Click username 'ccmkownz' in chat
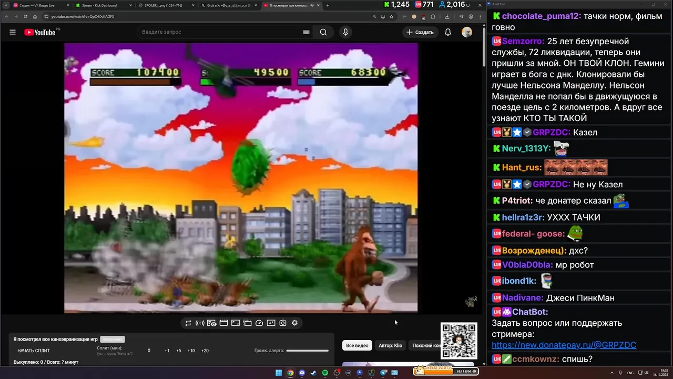 [535, 359]
